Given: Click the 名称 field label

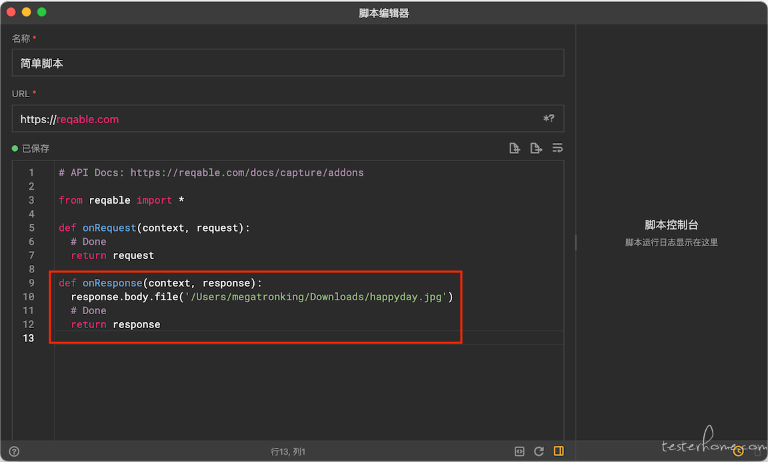Looking at the screenshot, I should click(21, 38).
